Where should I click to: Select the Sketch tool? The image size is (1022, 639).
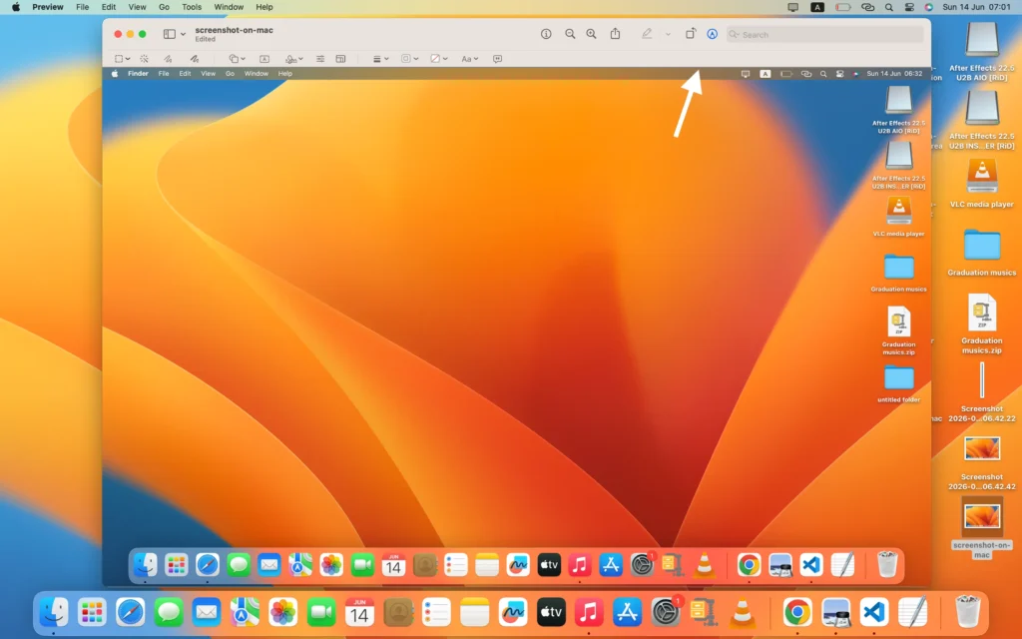168,59
